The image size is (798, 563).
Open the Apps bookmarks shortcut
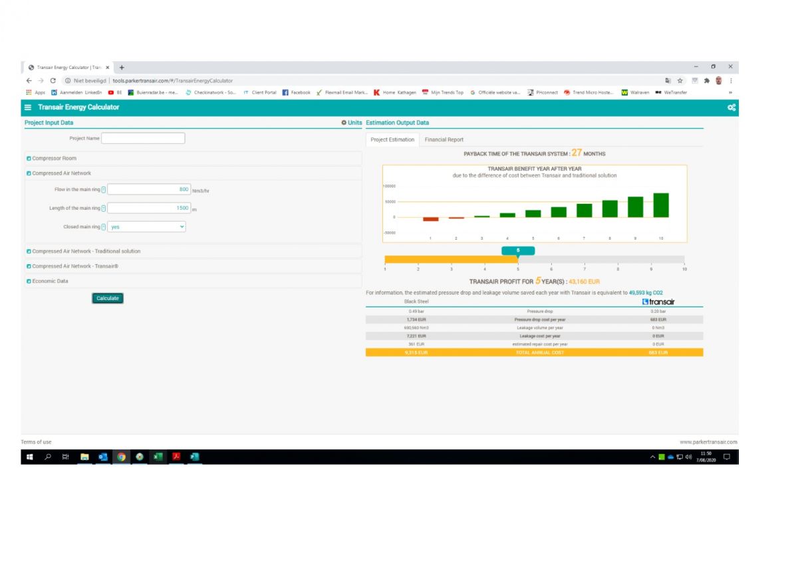click(35, 92)
